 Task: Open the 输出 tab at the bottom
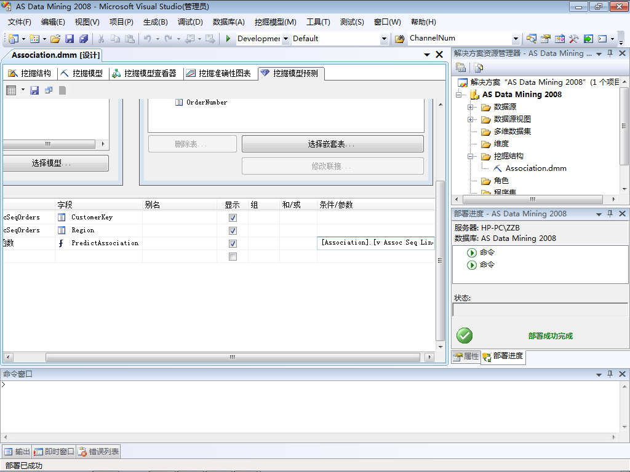click(17, 452)
